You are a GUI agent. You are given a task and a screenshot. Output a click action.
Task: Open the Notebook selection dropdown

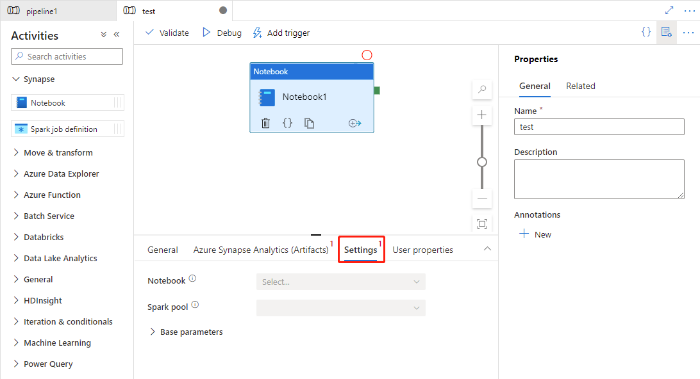(x=340, y=282)
